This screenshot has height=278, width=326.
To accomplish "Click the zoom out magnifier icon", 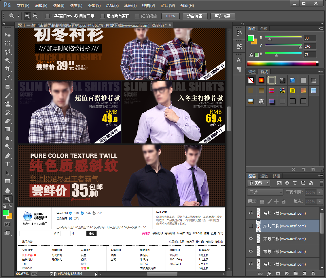I will pyautogui.click(x=35, y=16).
